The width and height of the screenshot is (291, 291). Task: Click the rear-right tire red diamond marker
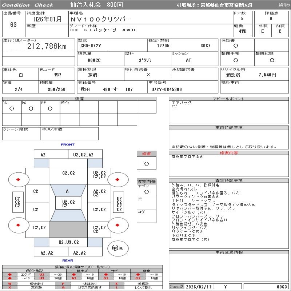click(x=117, y=225)
